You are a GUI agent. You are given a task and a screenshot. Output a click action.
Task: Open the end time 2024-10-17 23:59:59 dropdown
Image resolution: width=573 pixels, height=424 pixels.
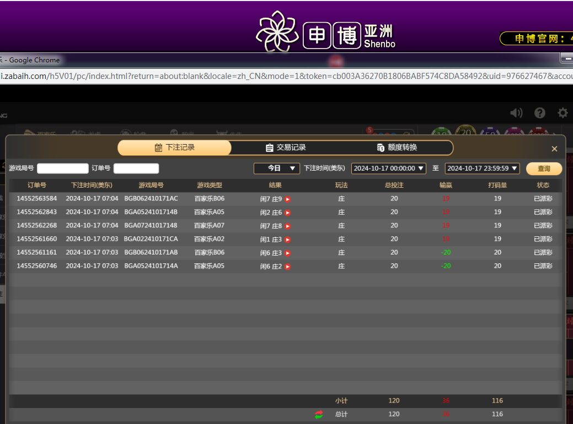482,168
